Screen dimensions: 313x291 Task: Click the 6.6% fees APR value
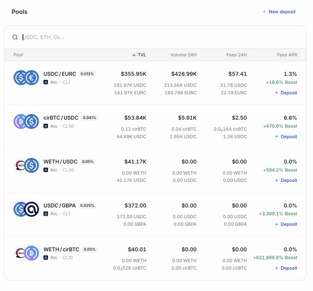click(290, 118)
